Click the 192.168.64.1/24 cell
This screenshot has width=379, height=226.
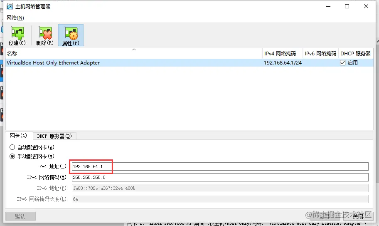tap(283, 63)
